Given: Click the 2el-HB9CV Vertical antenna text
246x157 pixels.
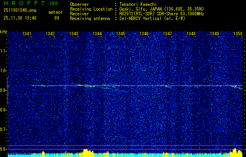Looking at the screenshot, I should pyautogui.click(x=152, y=18).
